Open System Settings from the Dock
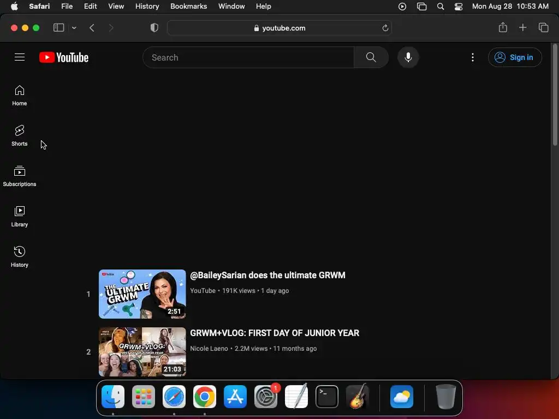 point(266,397)
